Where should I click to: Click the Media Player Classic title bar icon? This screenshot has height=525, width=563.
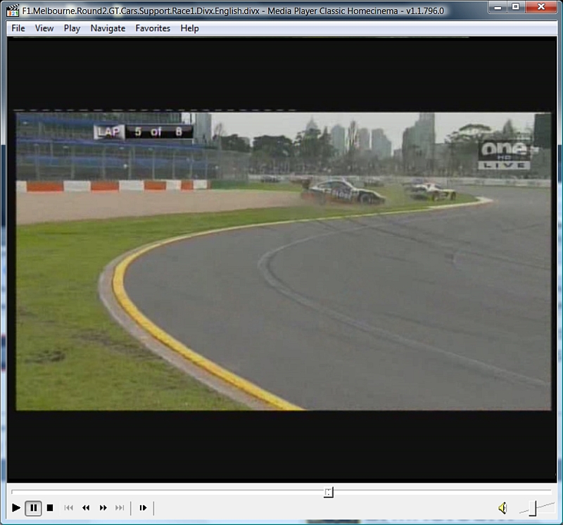[13, 10]
